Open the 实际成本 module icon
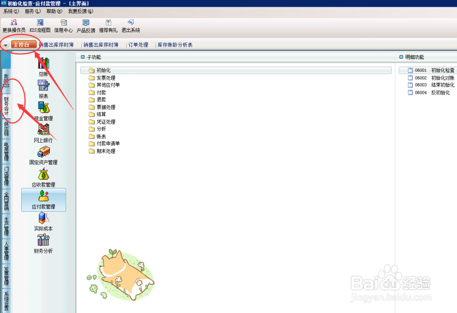The height and width of the screenshot is (313, 457). pos(43,222)
